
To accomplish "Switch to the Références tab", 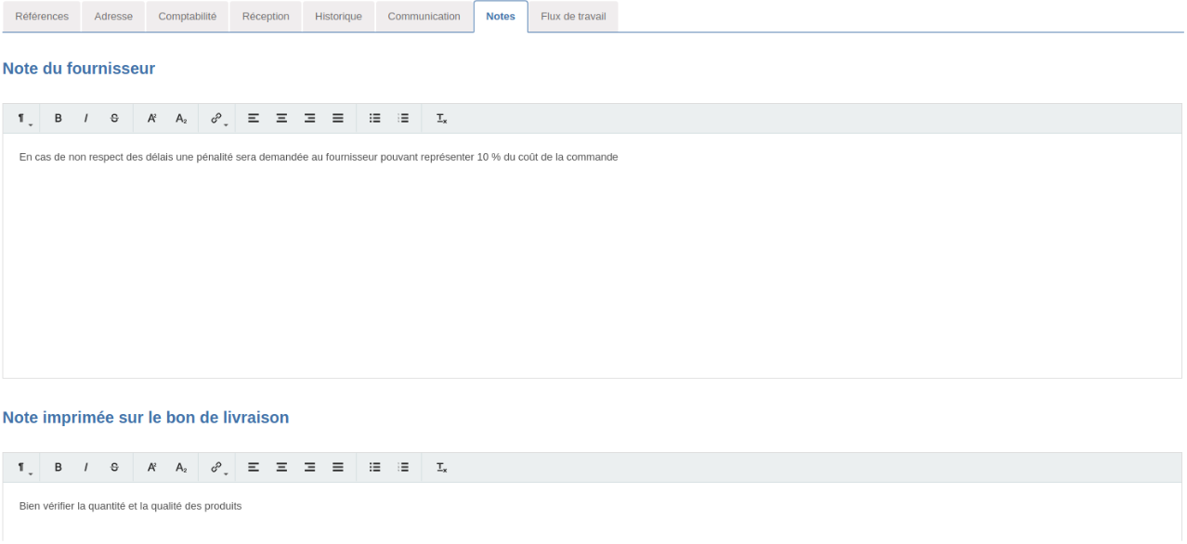I will coord(42,17).
